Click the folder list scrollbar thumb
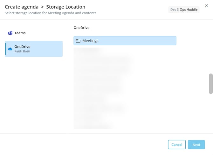 (x=210, y=84)
